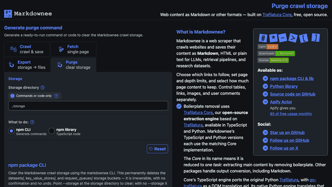Click the npm version badge
This screenshot has width=332, height=187.
(x=268, y=47)
